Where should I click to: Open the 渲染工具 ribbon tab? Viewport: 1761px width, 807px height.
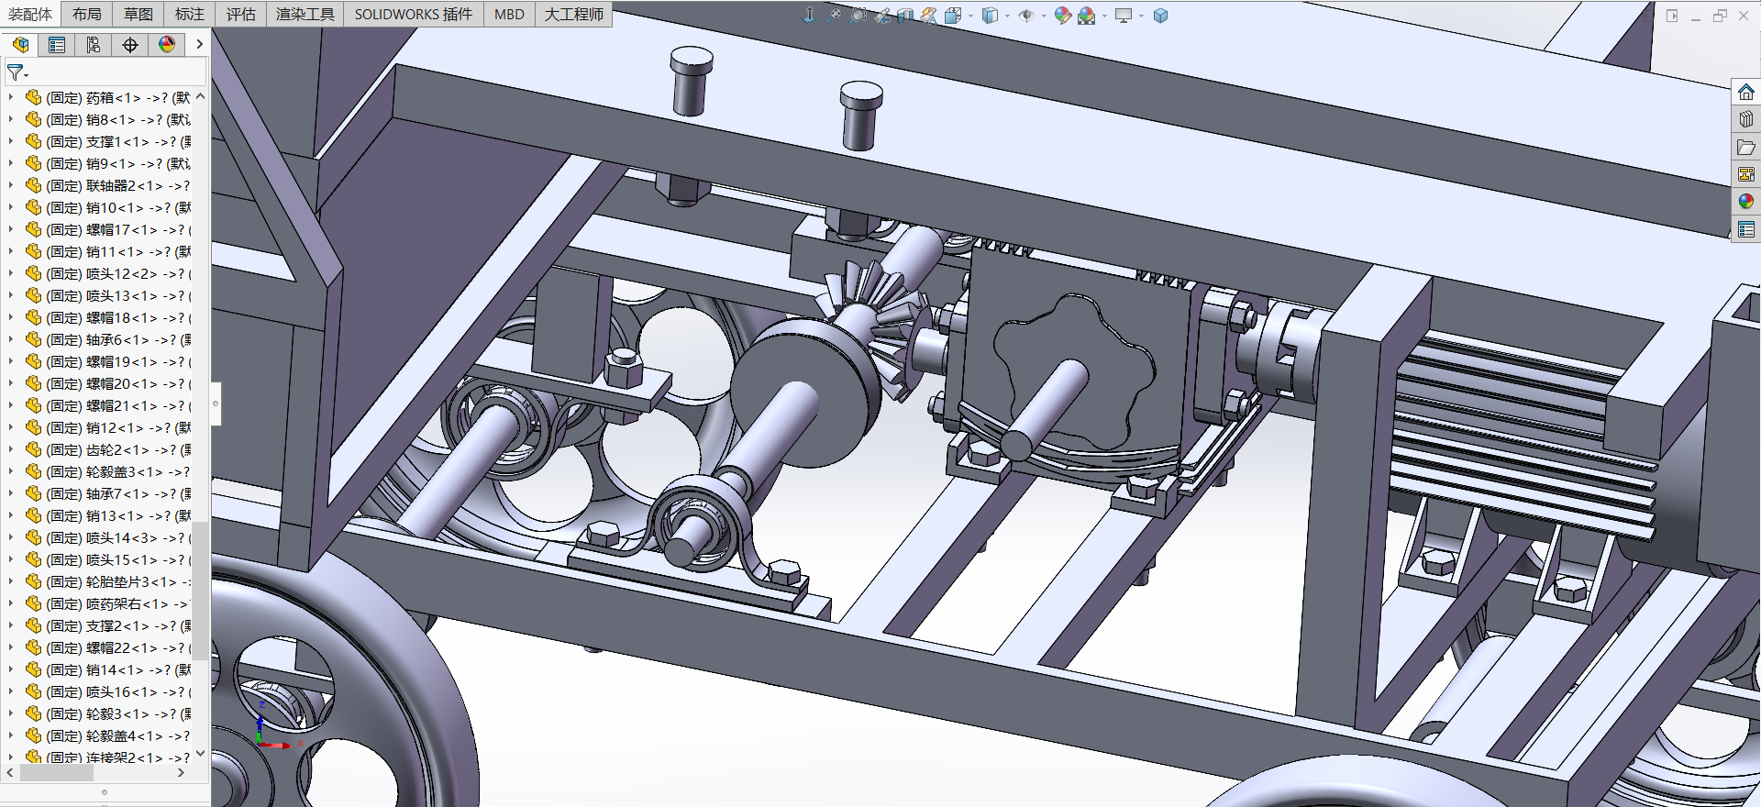tap(305, 14)
